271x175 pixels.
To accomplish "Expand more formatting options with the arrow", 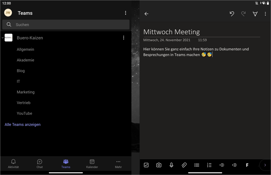I will click(265, 165).
